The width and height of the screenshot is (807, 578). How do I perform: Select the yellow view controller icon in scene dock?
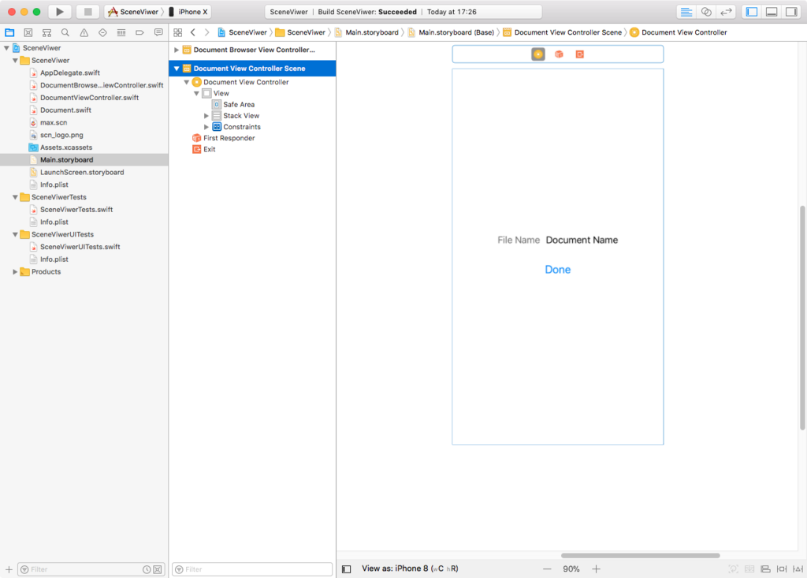click(537, 54)
